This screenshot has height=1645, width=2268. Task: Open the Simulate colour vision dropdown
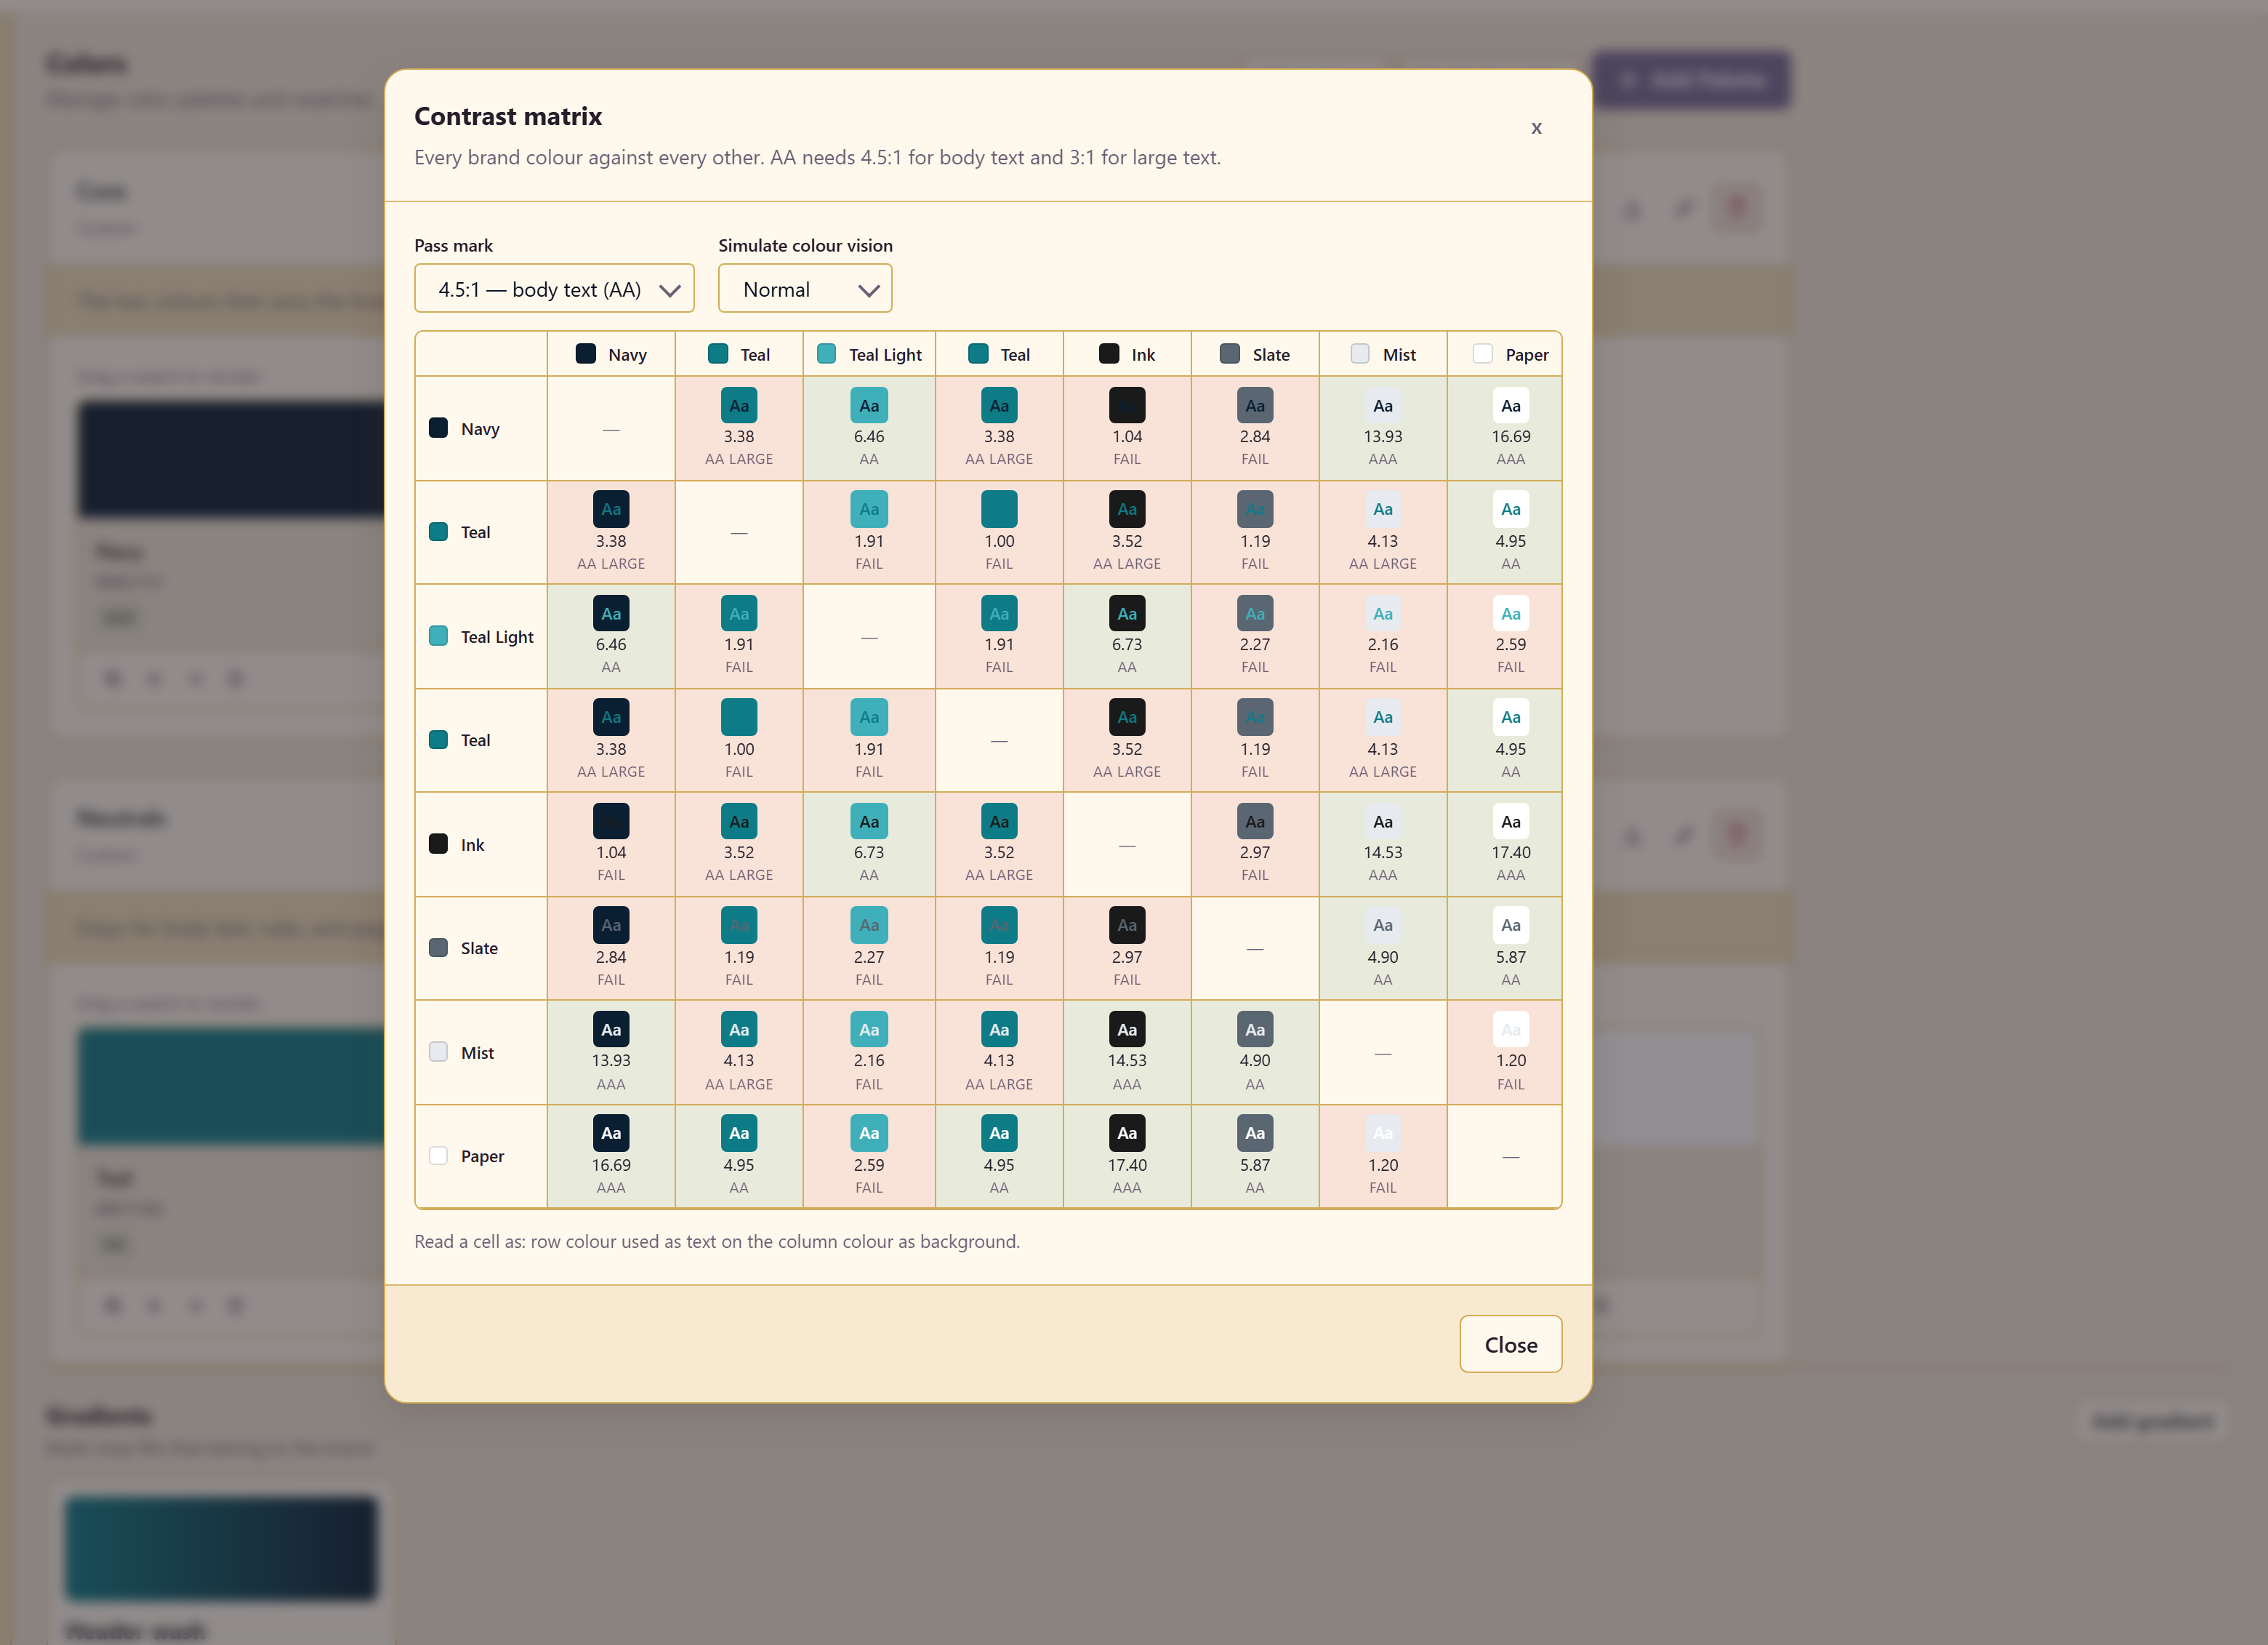coord(805,289)
